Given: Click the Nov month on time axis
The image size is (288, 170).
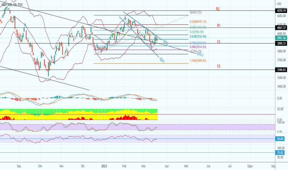Looking at the screenshot, I should point(61,166).
